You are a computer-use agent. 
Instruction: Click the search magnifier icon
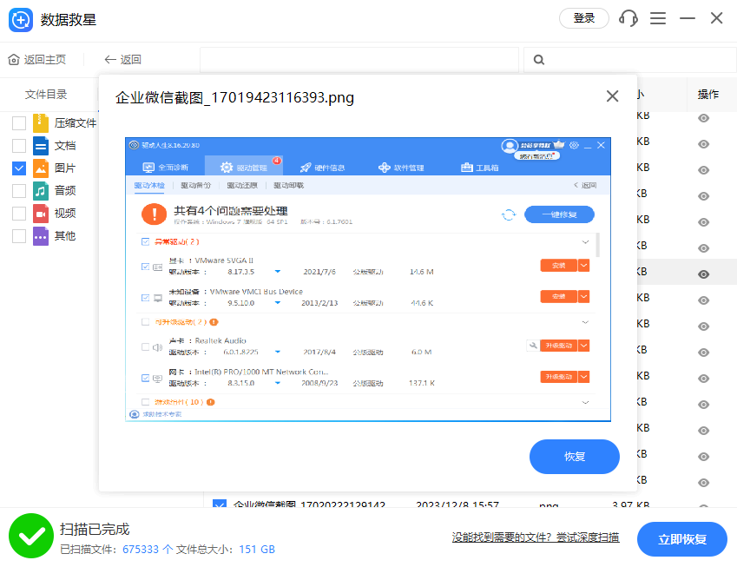pyautogui.click(x=539, y=60)
